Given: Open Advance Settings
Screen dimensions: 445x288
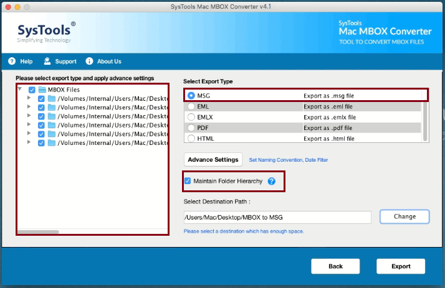Looking at the screenshot, I should coord(213,160).
